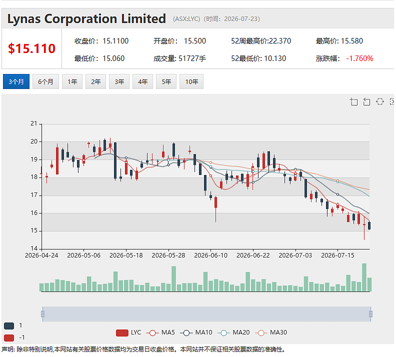The width and height of the screenshot is (396, 357).
Task: Click the red color swatch labeled -1
Action: click(9, 338)
